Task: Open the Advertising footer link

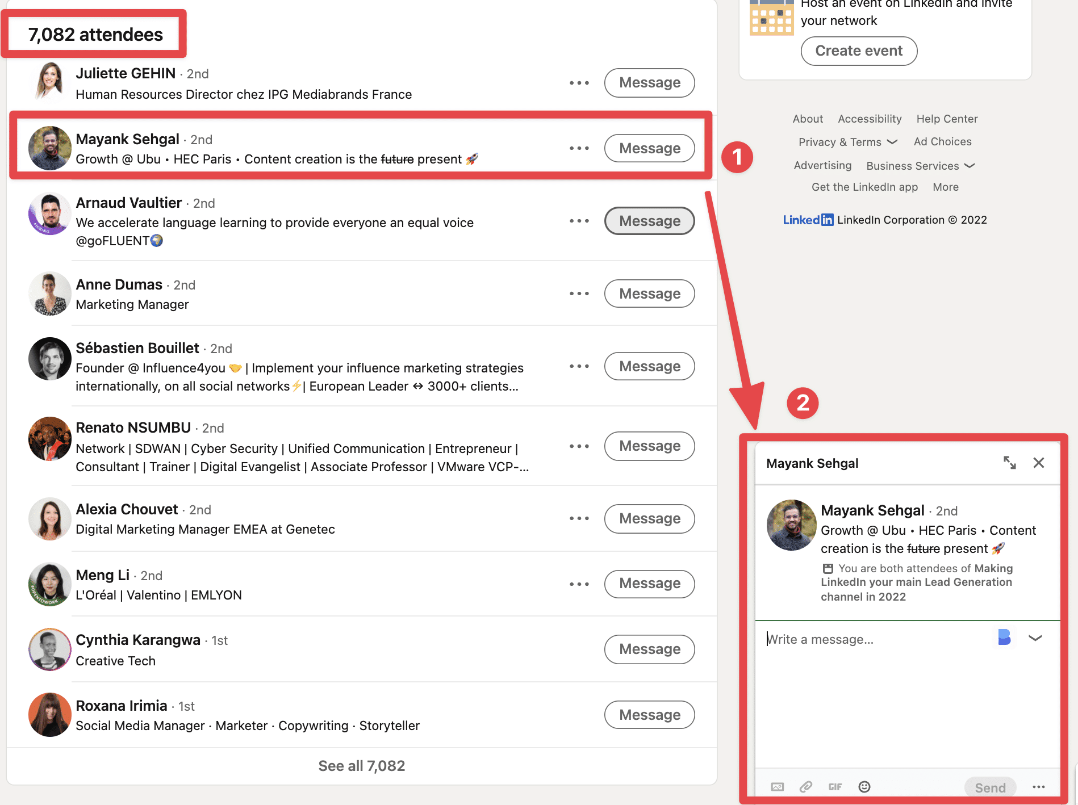Action: tap(822, 165)
